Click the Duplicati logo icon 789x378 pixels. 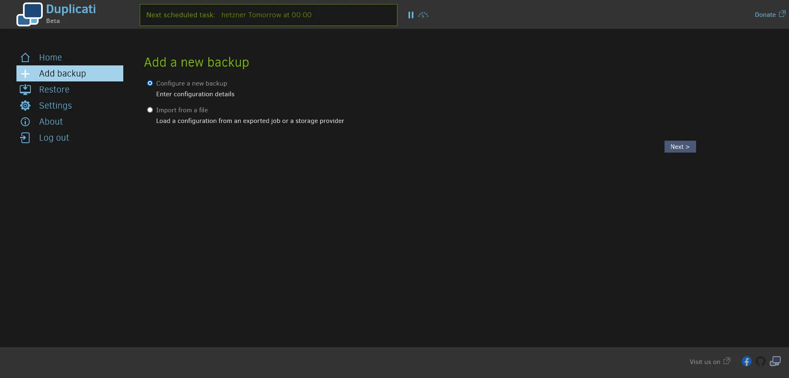coord(29,14)
